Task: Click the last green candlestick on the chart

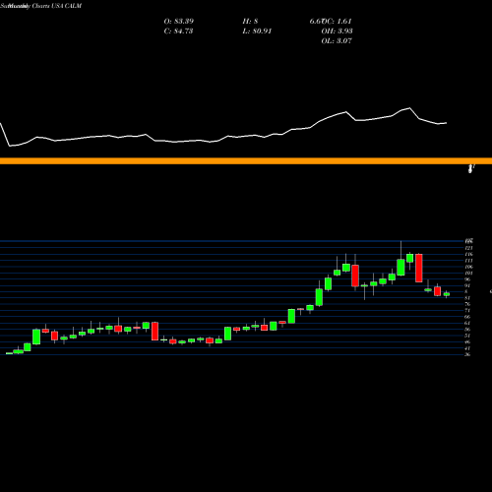Action: pyautogui.click(x=447, y=294)
